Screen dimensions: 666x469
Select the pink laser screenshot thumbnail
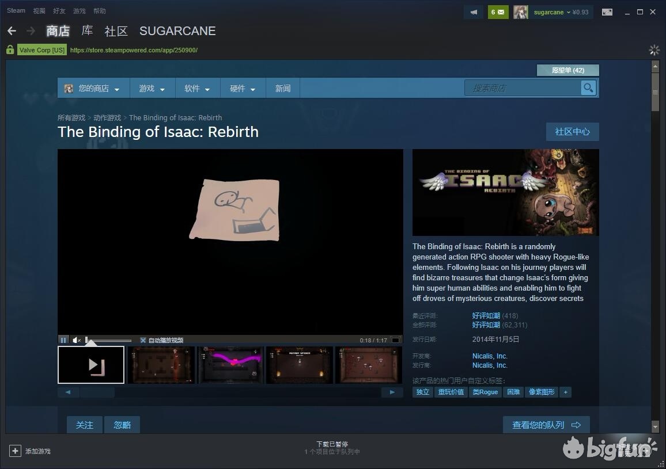[230, 365]
